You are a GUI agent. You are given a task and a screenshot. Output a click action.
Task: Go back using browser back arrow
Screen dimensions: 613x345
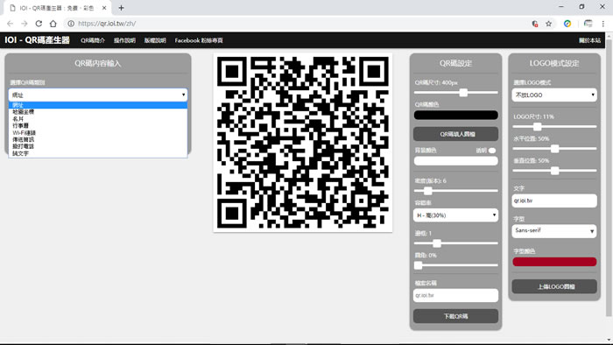pyautogui.click(x=11, y=24)
